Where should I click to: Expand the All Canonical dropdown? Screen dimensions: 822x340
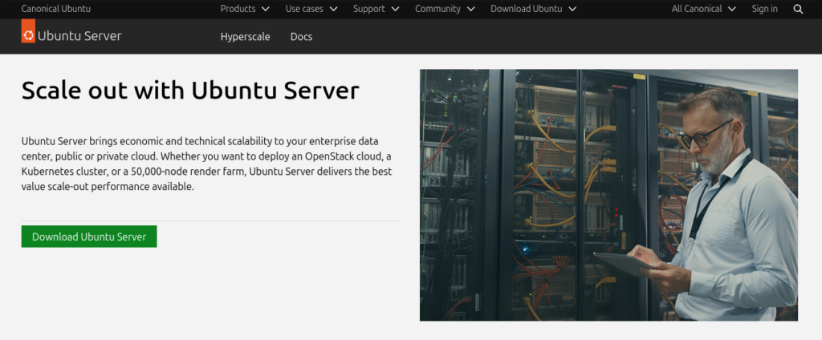703,9
